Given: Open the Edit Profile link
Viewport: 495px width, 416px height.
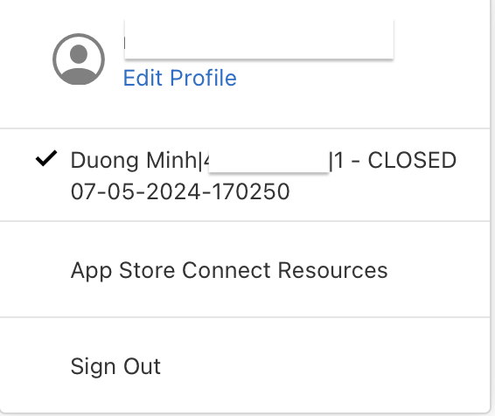Looking at the screenshot, I should click(179, 78).
